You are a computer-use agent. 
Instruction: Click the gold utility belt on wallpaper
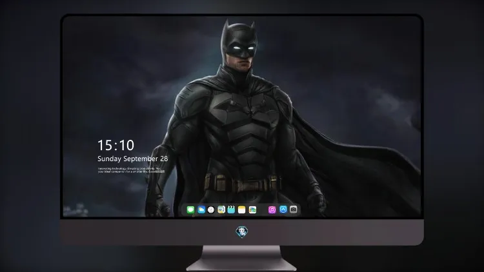243,184
